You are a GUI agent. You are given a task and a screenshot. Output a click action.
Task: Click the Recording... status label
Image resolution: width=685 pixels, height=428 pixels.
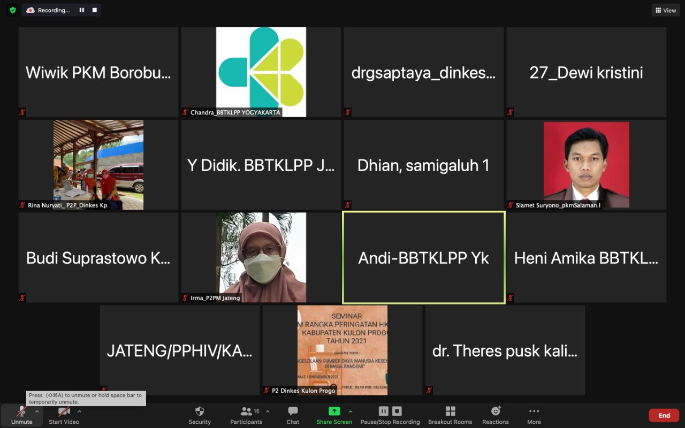pyautogui.click(x=54, y=10)
